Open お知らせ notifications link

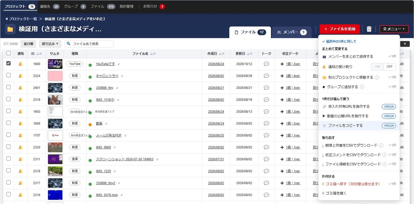[154, 6]
